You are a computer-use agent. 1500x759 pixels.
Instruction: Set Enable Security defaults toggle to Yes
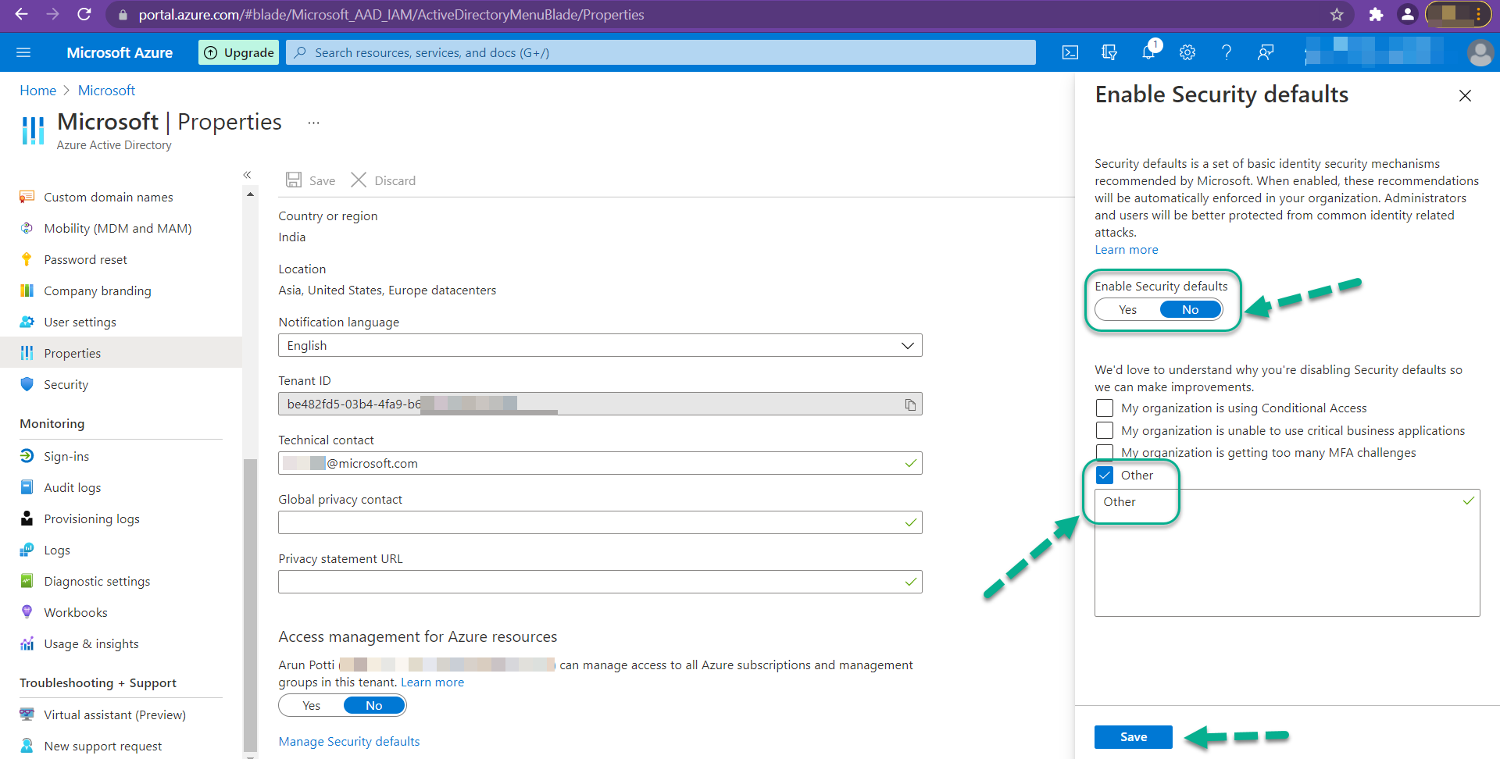(1127, 309)
